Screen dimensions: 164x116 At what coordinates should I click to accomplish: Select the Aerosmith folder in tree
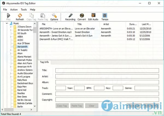point(22,47)
